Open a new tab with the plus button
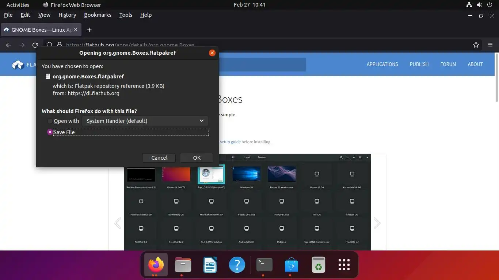 click(89, 30)
